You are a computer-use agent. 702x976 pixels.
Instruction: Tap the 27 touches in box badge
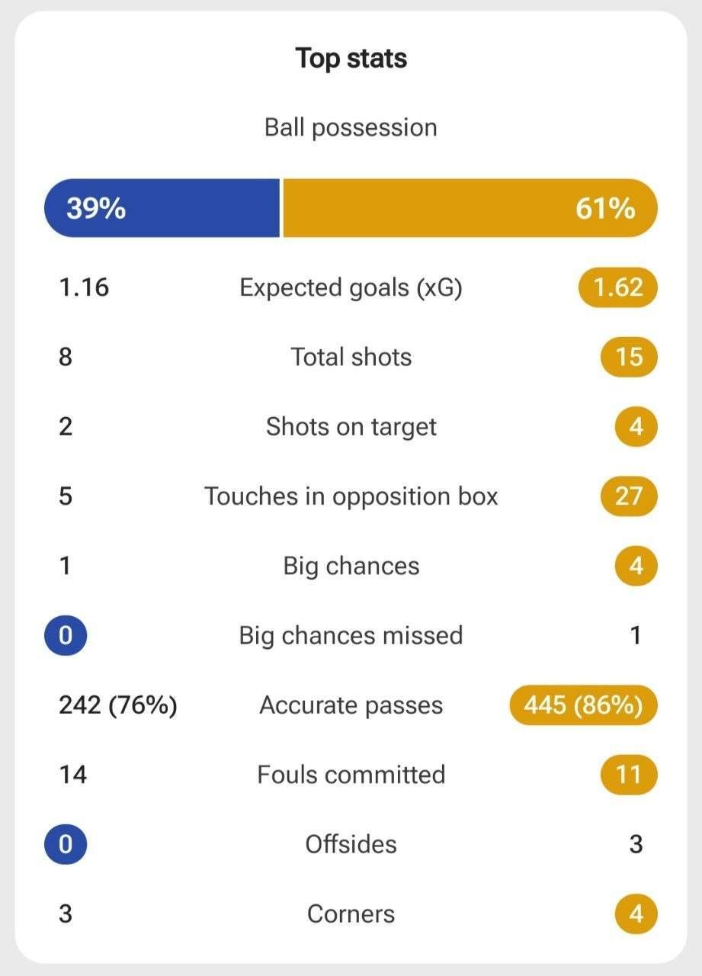pyautogui.click(x=629, y=496)
